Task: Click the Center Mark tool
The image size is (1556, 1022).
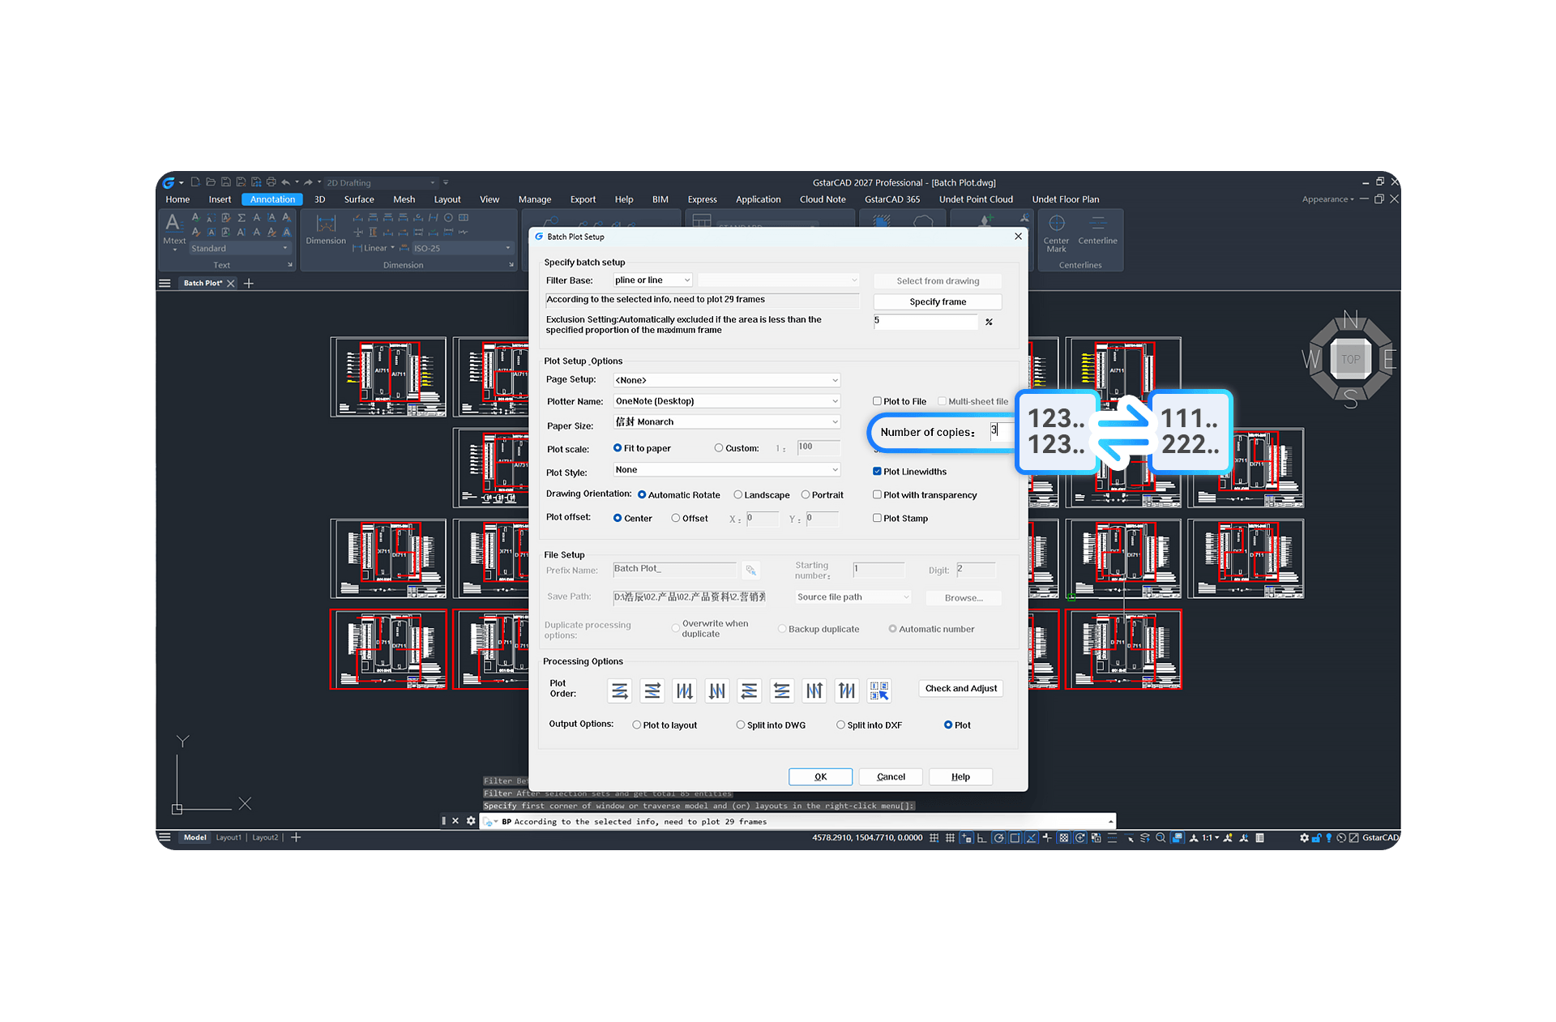Action: click(1056, 233)
